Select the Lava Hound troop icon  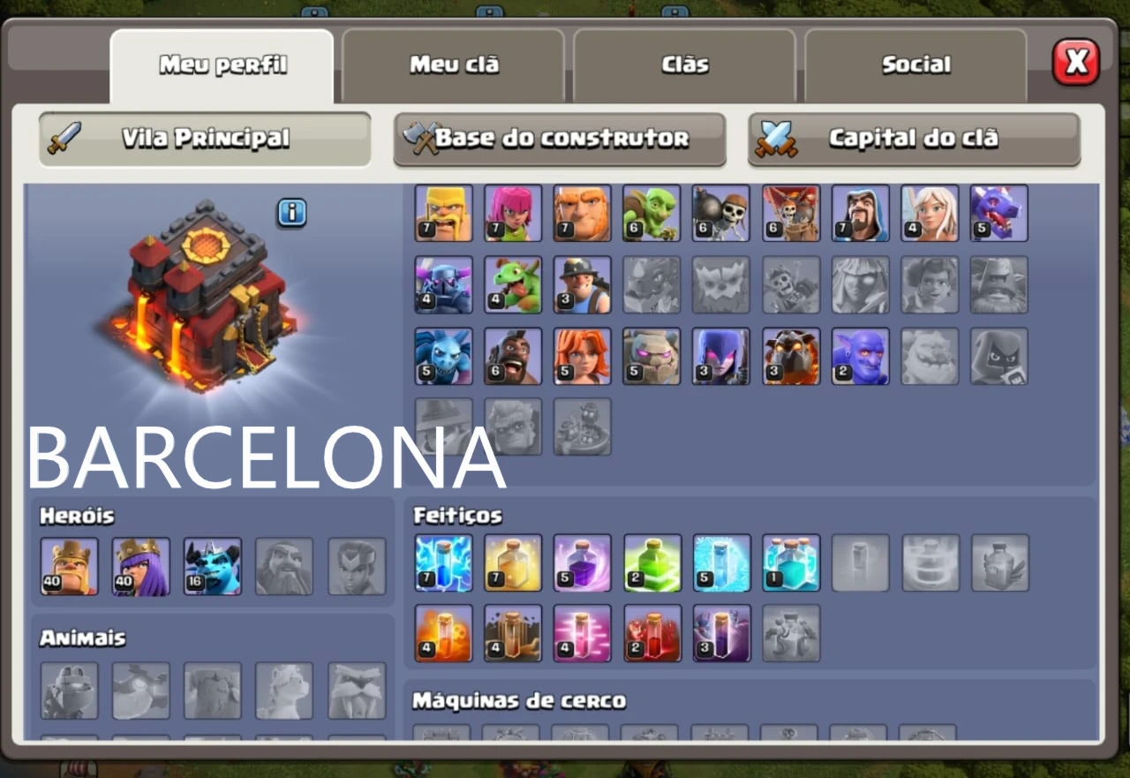click(791, 356)
